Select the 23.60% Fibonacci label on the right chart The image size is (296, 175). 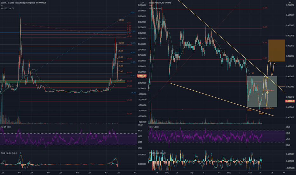(265, 8)
